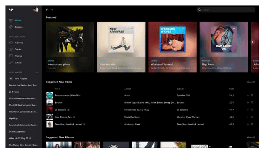Open album Speicher 105

pyautogui.click(x=183, y=95)
